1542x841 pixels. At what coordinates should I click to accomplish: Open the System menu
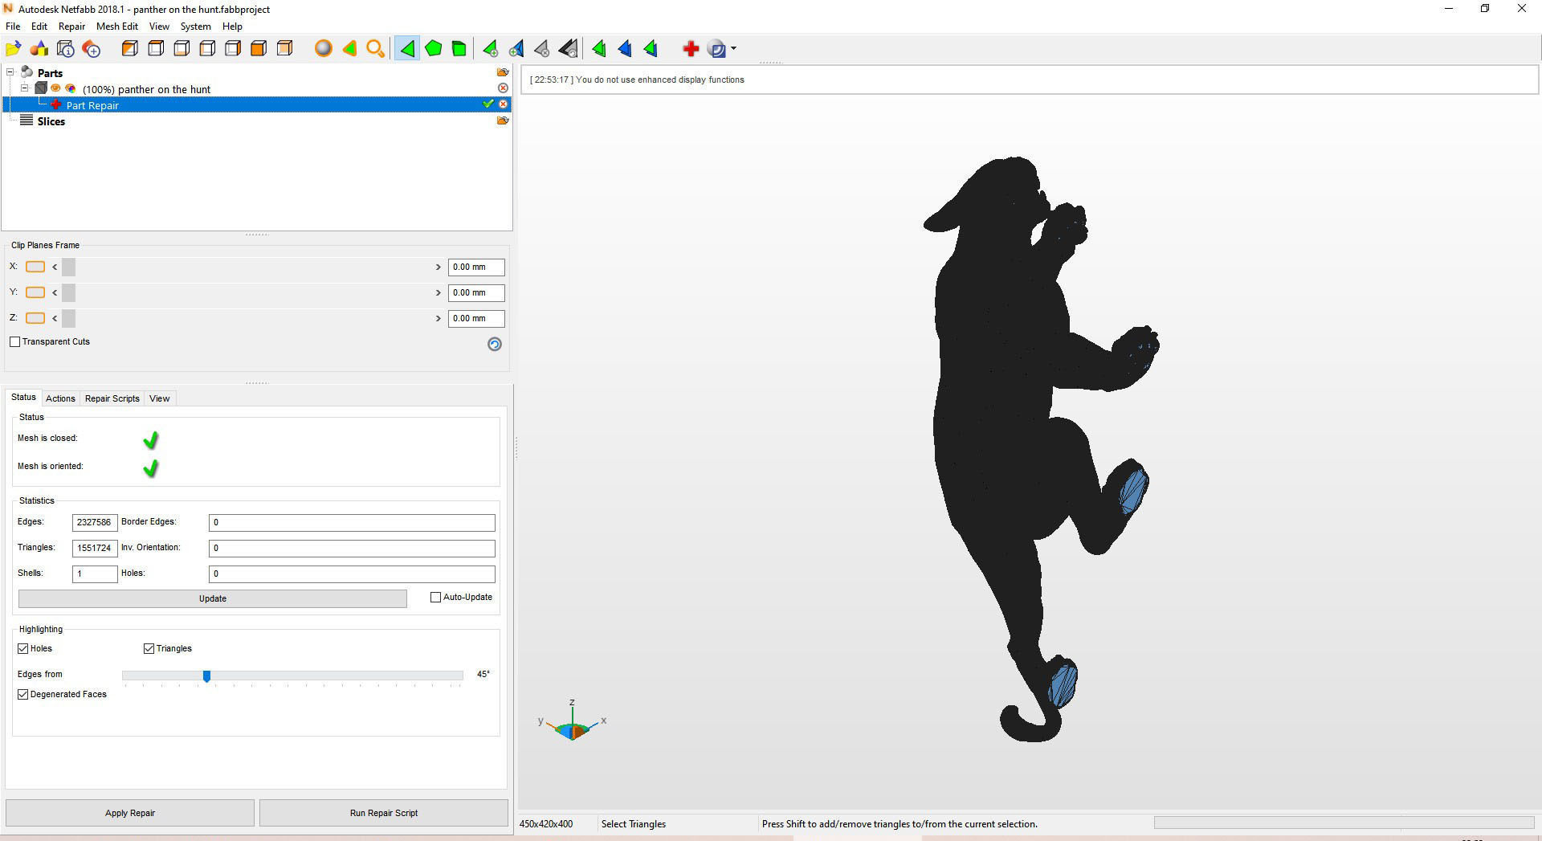[x=195, y=27]
